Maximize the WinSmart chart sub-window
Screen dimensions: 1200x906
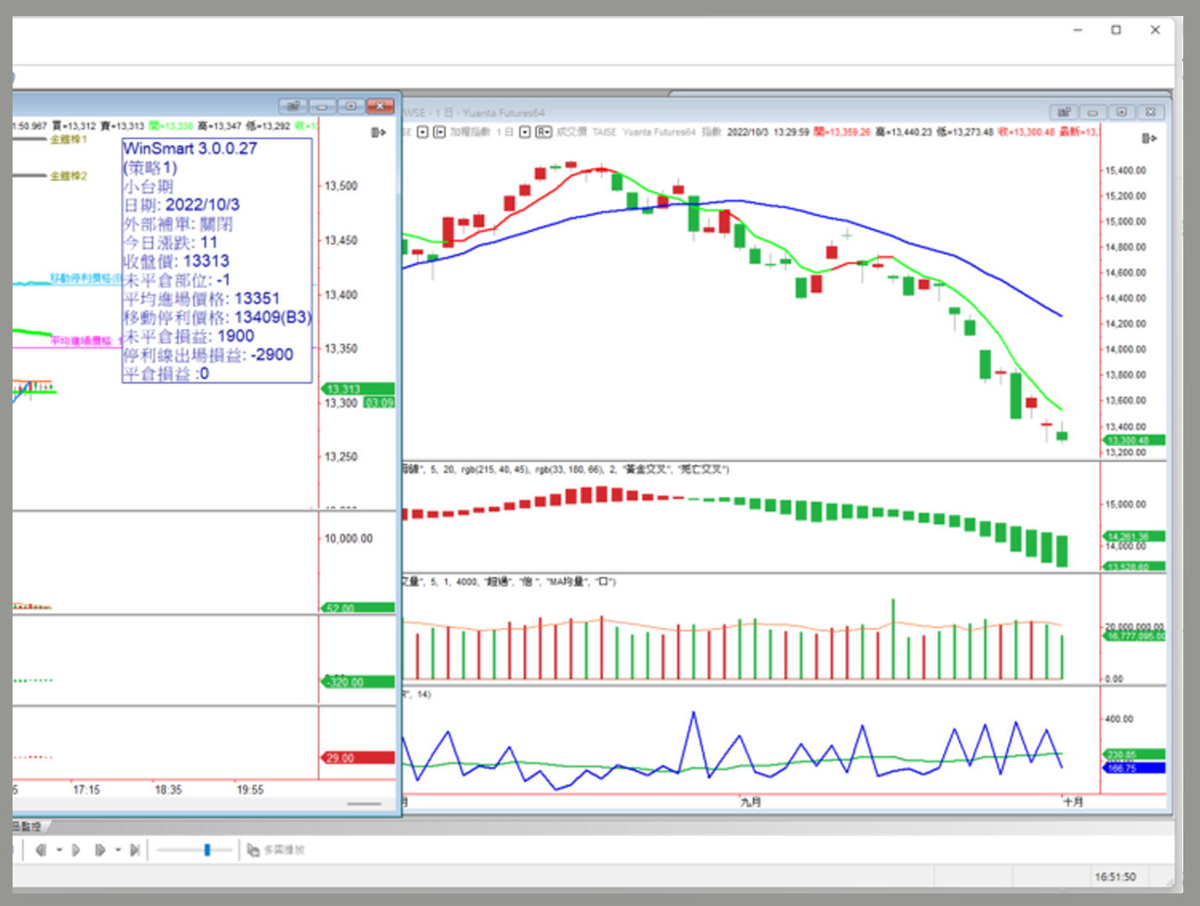click(x=351, y=107)
